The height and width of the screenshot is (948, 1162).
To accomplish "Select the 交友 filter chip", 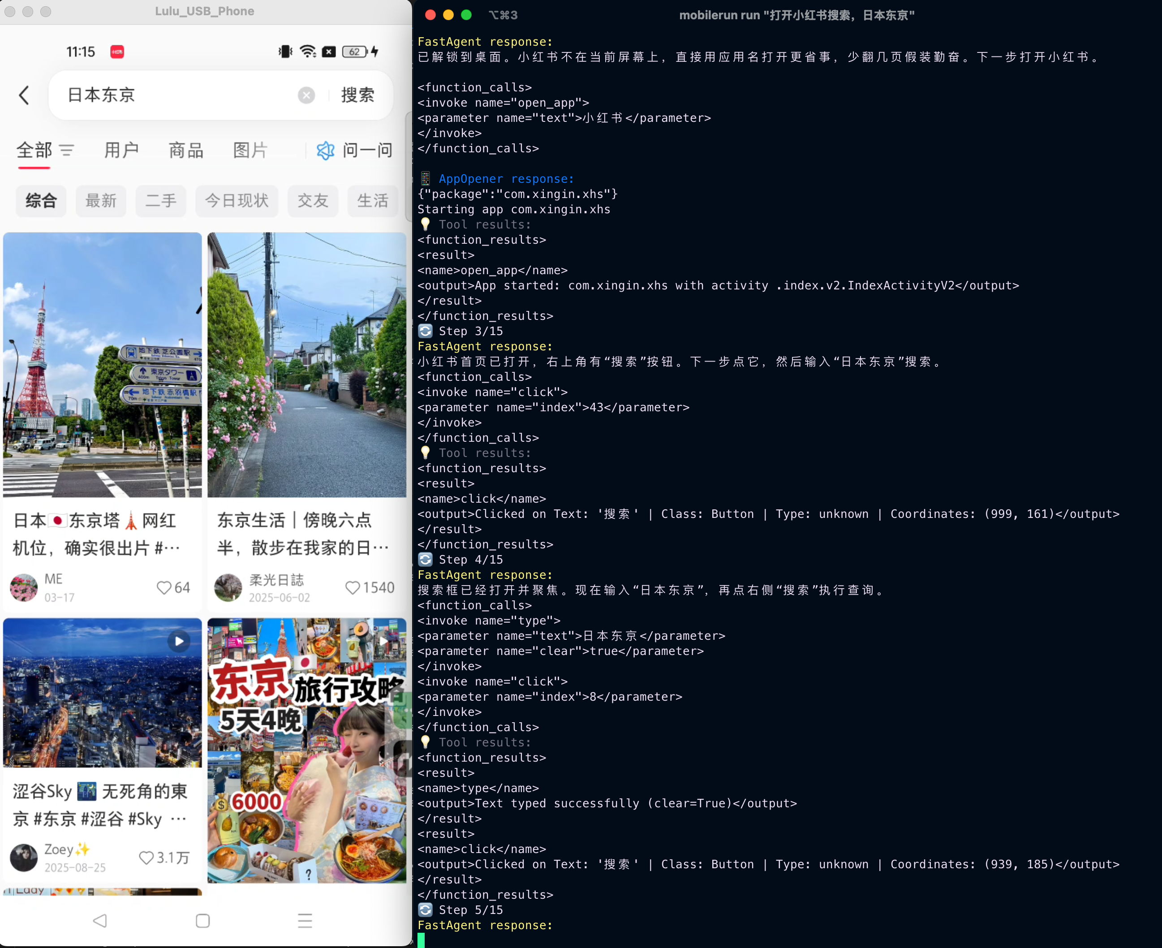I will coord(313,201).
